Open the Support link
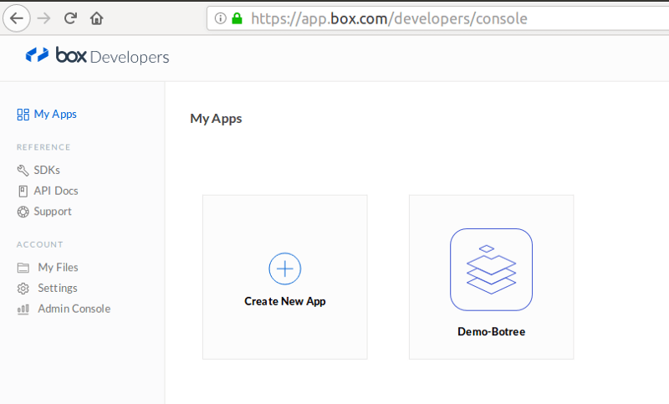This screenshot has width=669, height=404. (53, 212)
